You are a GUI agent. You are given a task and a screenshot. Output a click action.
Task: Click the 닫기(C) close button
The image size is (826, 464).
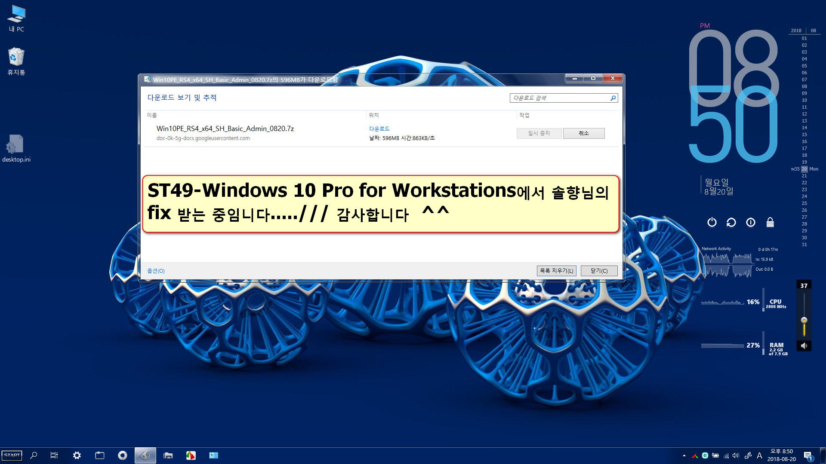coord(599,271)
